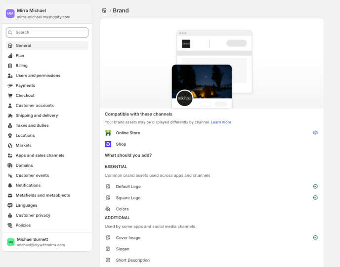Focus the Search settings field
The width and height of the screenshot is (340, 267).
pyautogui.click(x=47, y=32)
